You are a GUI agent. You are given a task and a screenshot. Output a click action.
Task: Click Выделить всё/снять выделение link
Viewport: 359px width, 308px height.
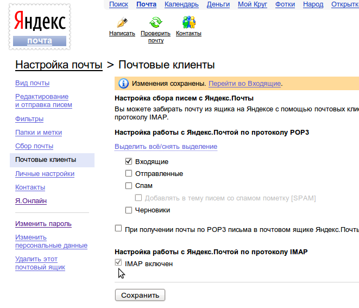166,147
